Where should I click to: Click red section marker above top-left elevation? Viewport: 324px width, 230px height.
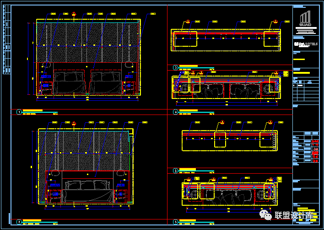pyautogui.click(x=74, y=15)
